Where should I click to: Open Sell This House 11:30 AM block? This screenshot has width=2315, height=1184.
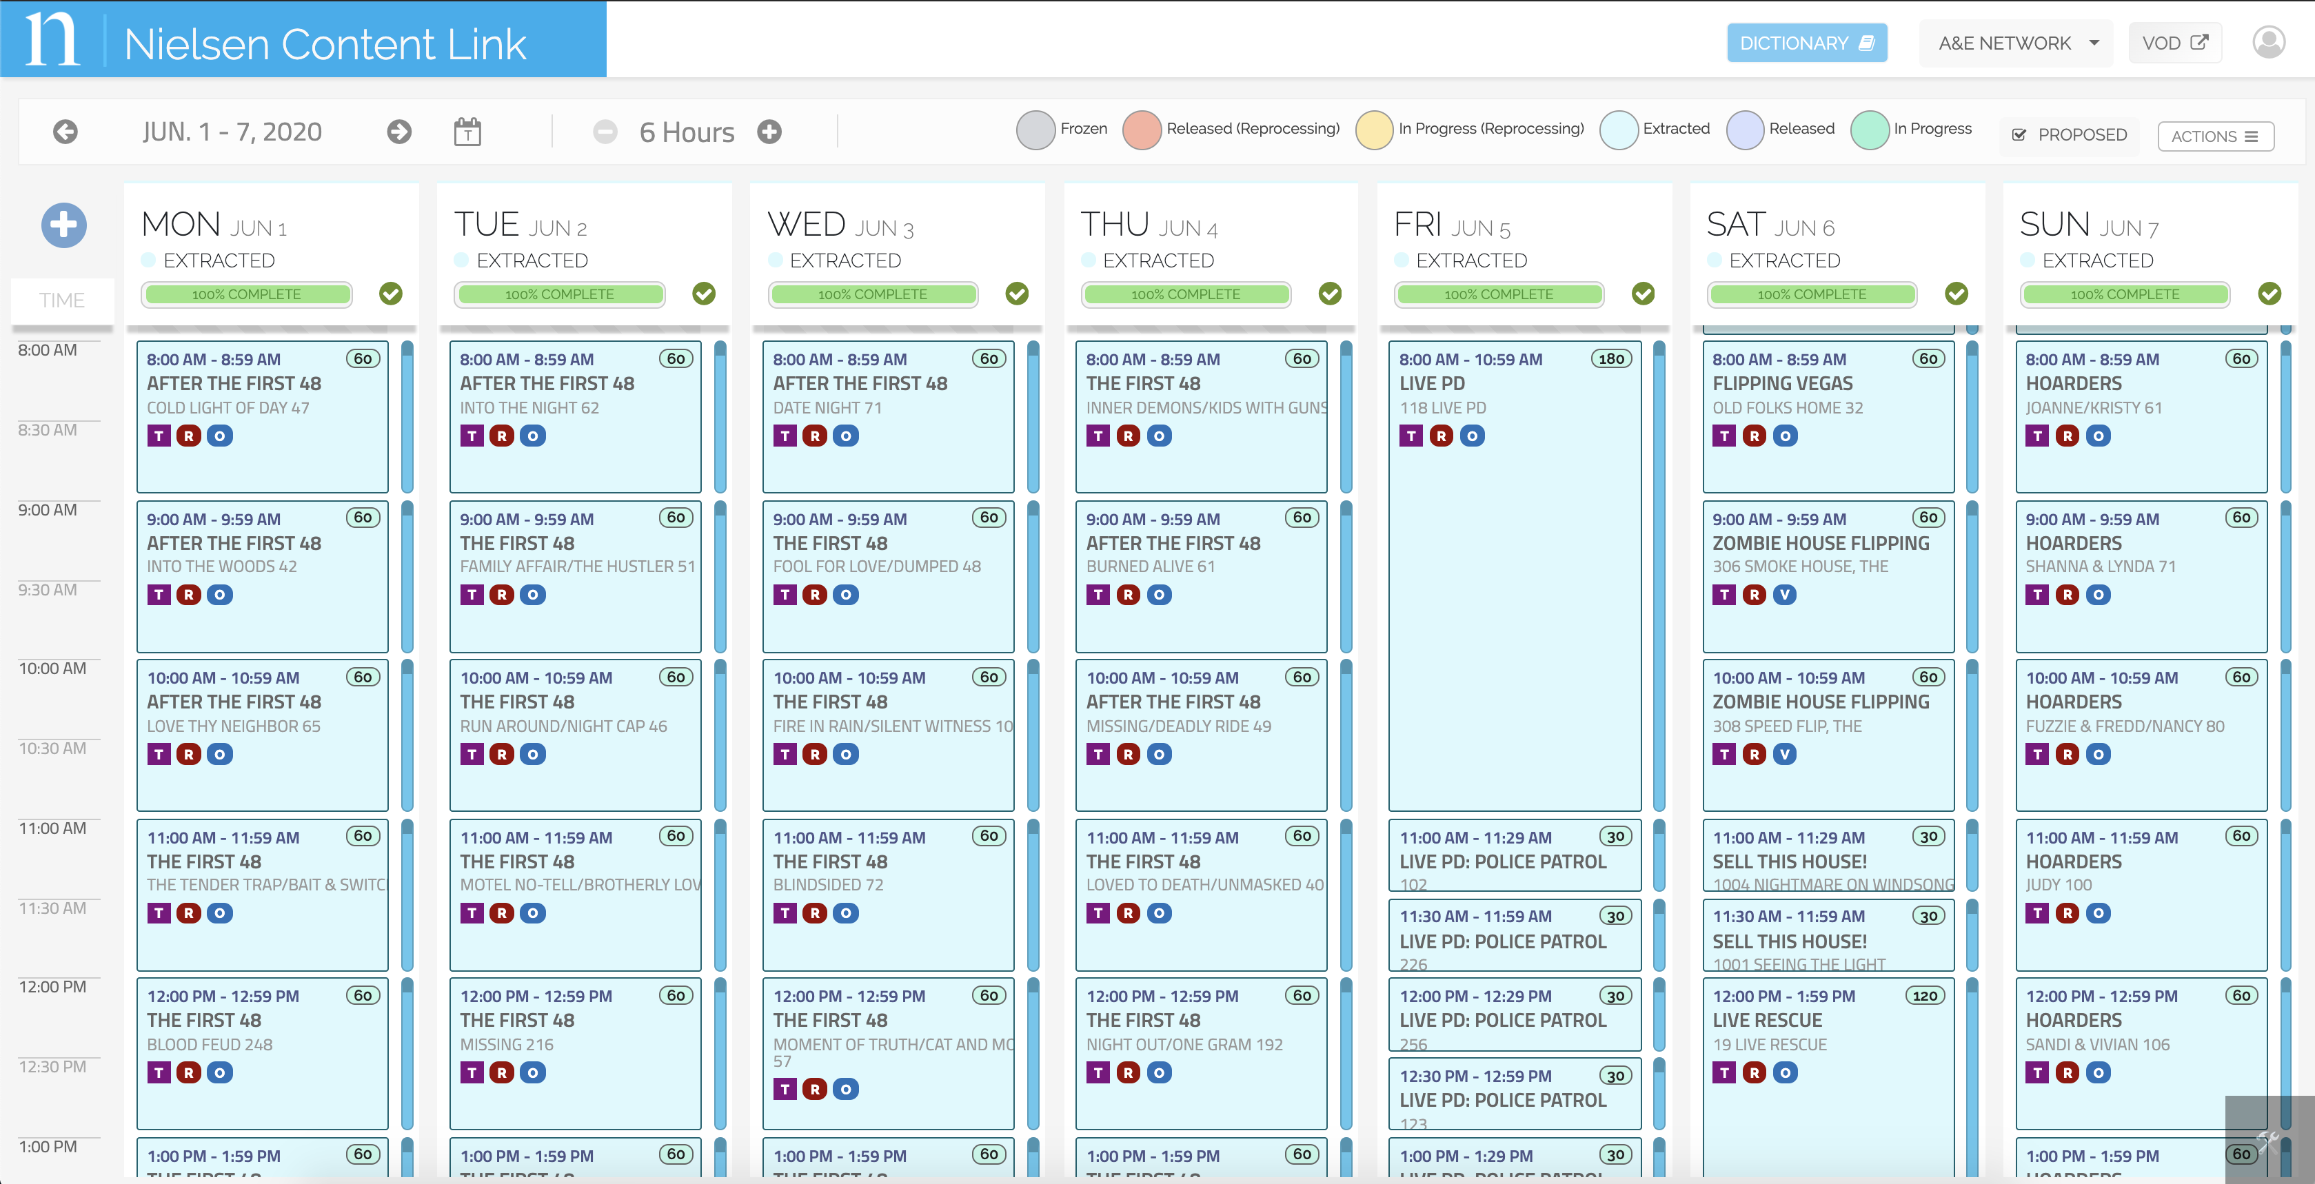(x=1828, y=935)
